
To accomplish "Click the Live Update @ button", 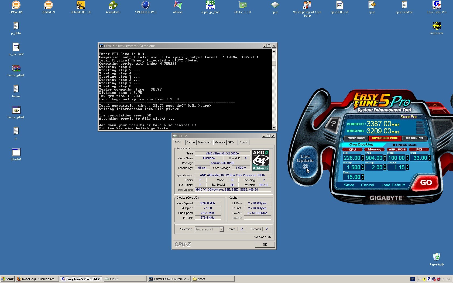I will (x=305, y=161).
